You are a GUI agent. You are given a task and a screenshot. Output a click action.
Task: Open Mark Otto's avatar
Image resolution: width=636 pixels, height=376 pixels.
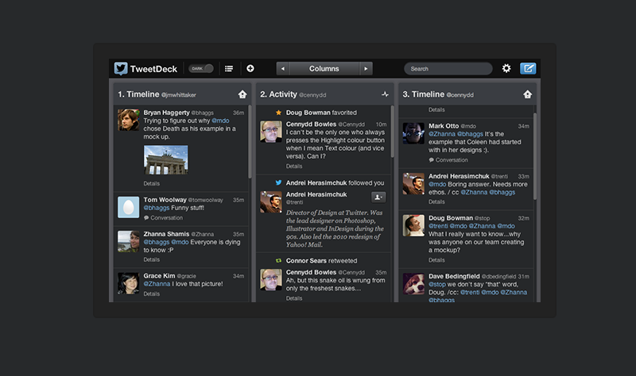click(413, 133)
